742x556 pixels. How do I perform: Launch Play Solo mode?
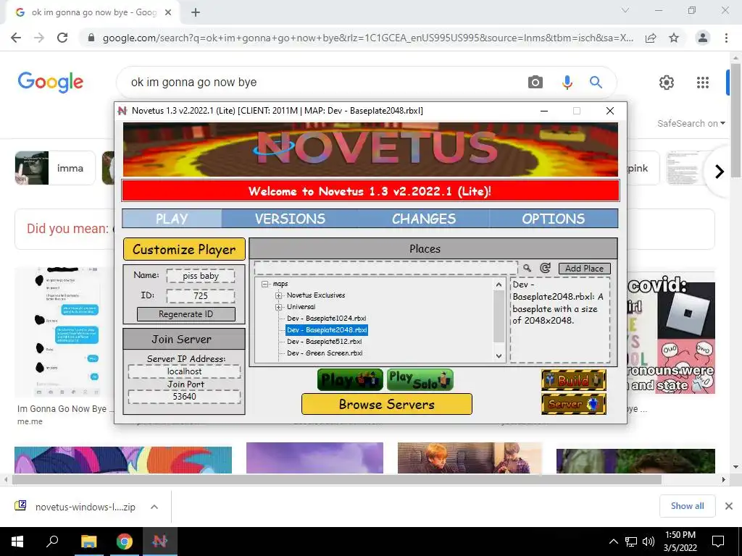[x=420, y=379]
